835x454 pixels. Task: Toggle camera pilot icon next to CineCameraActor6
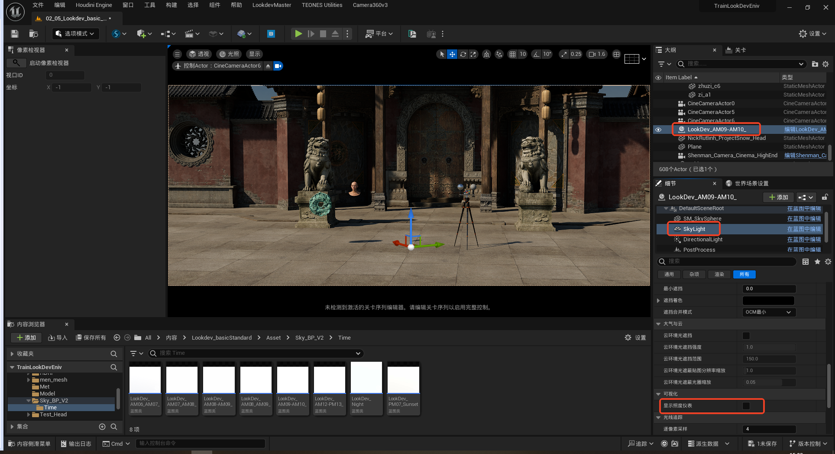(278, 66)
